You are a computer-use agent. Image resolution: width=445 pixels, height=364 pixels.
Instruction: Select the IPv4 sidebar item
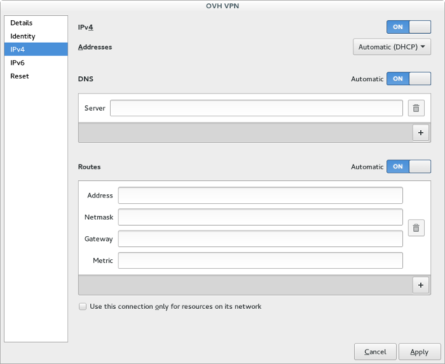(x=18, y=50)
